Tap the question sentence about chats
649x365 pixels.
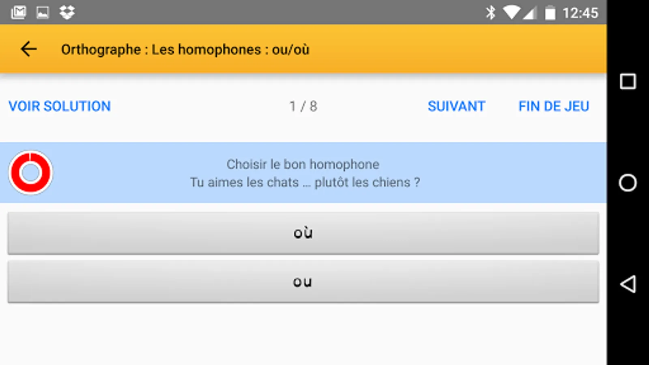tap(305, 182)
